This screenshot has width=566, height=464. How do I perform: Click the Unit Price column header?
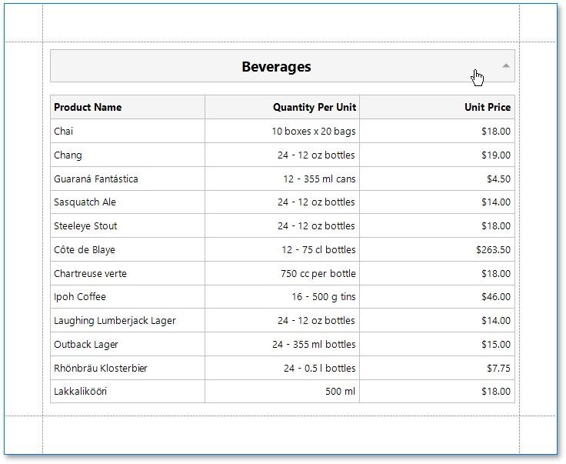pyautogui.click(x=487, y=108)
